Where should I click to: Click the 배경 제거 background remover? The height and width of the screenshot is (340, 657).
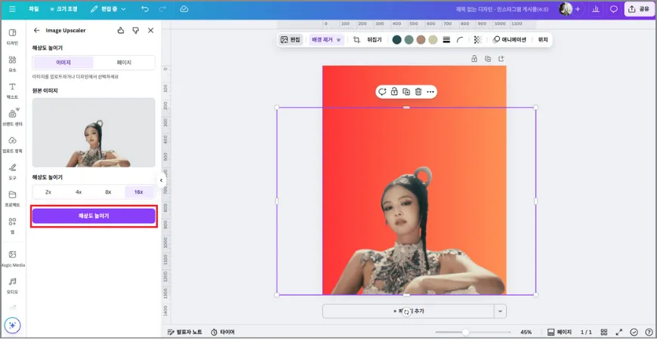pyautogui.click(x=325, y=40)
